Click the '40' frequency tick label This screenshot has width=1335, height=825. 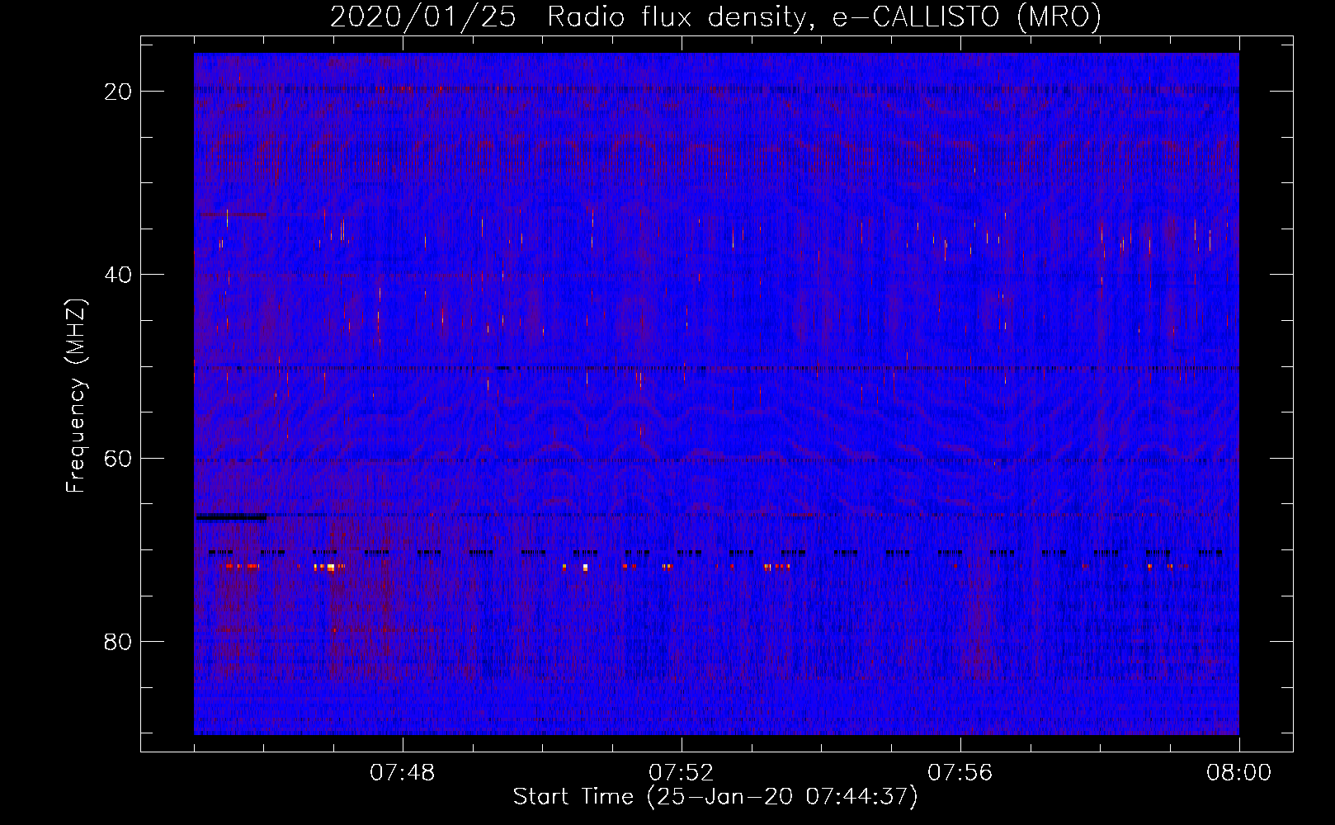119,275
